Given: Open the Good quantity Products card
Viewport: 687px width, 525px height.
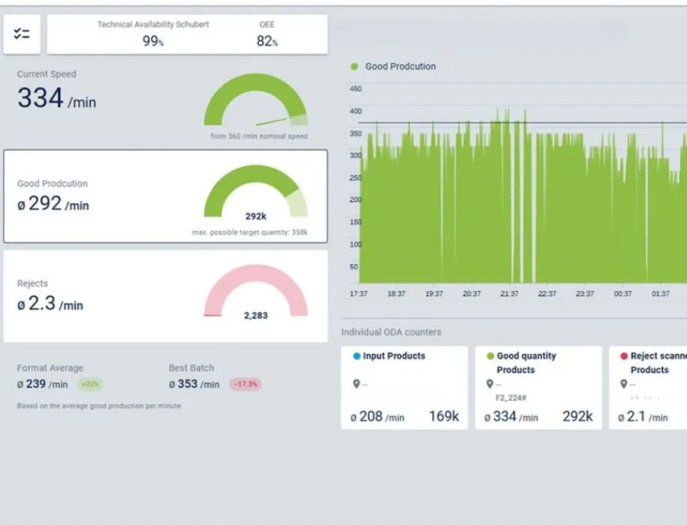Looking at the screenshot, I should [x=538, y=388].
